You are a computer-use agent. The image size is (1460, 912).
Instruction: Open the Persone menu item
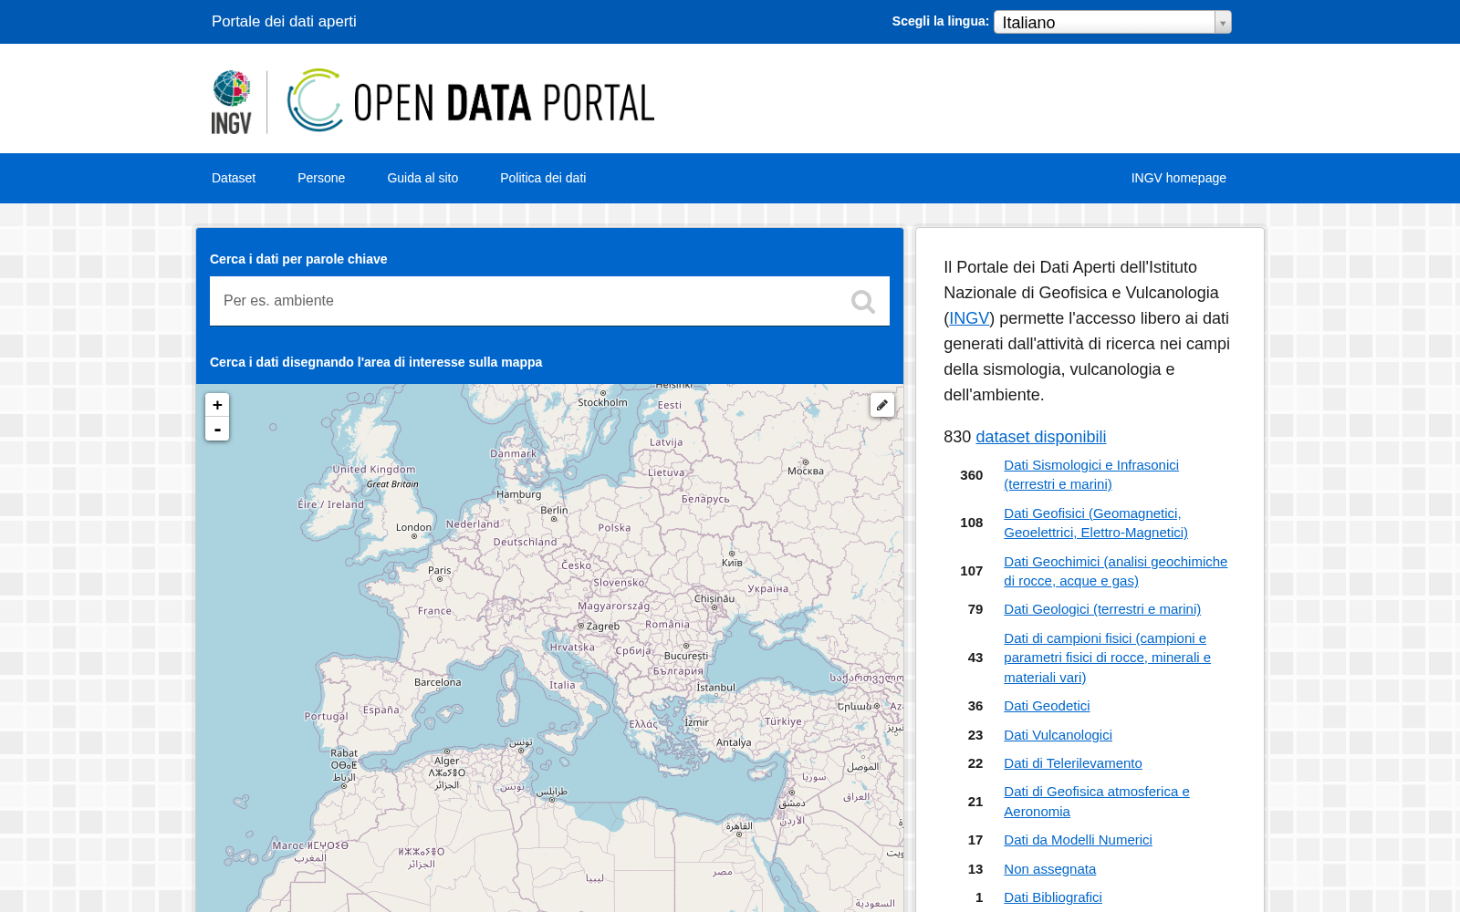321,178
